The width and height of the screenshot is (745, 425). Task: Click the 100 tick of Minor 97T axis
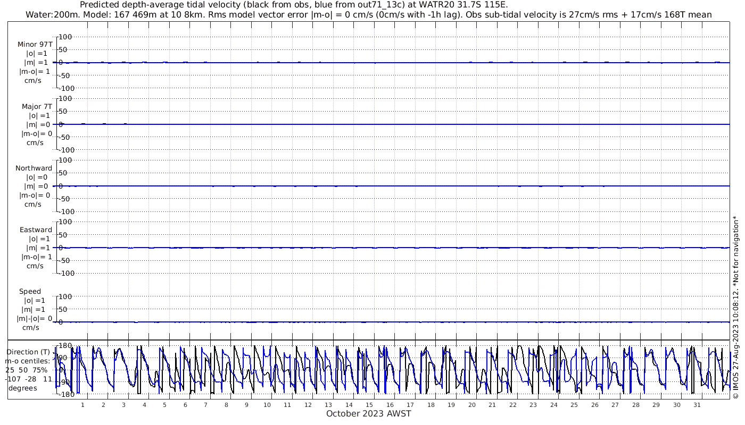[65, 37]
